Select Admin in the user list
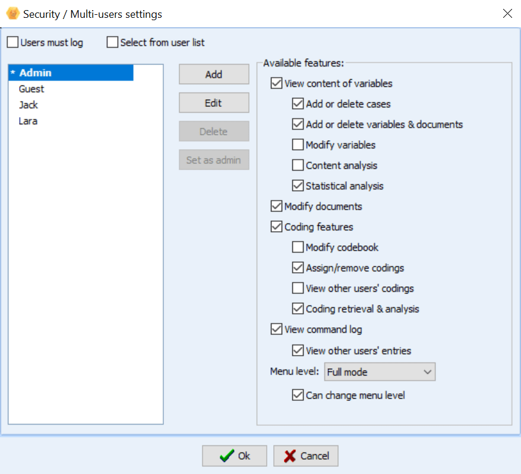521x474 pixels. 71,72
